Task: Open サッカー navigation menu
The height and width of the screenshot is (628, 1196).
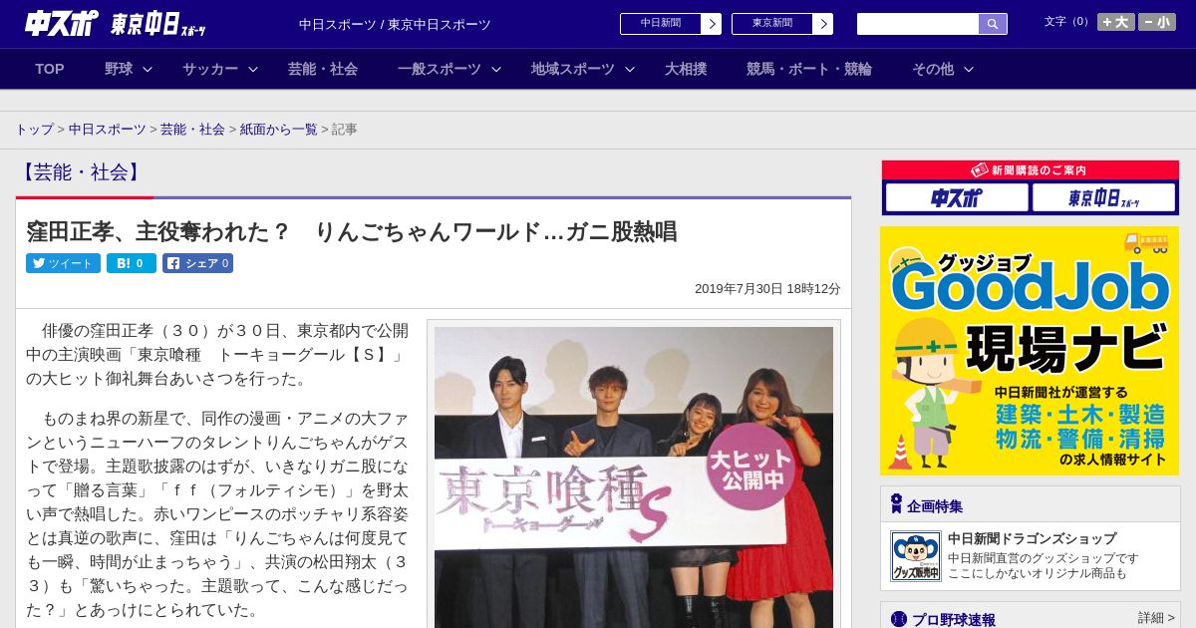Action: coord(210,69)
